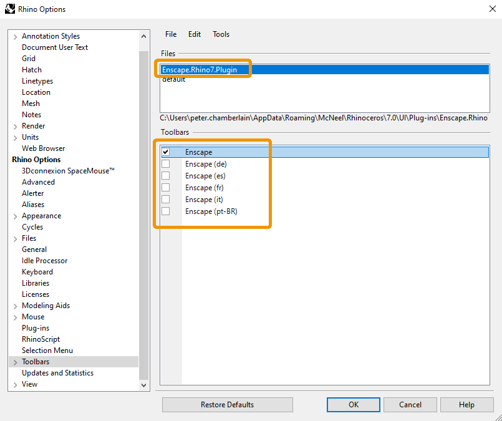This screenshot has width=502, height=421.
Task: Select Enscape.Rhino7.Plugin in the Files list
Action: point(325,70)
